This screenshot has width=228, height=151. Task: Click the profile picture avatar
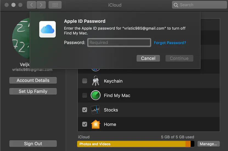pyautogui.click(x=21, y=38)
